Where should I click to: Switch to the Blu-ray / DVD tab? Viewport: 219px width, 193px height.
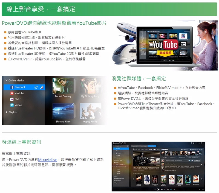135,146
